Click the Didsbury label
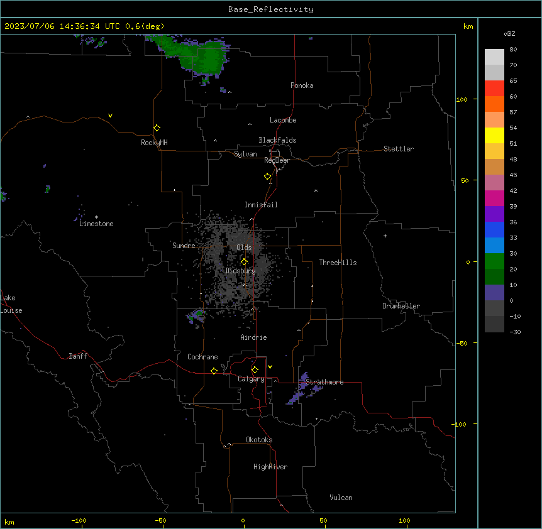 coord(240,271)
